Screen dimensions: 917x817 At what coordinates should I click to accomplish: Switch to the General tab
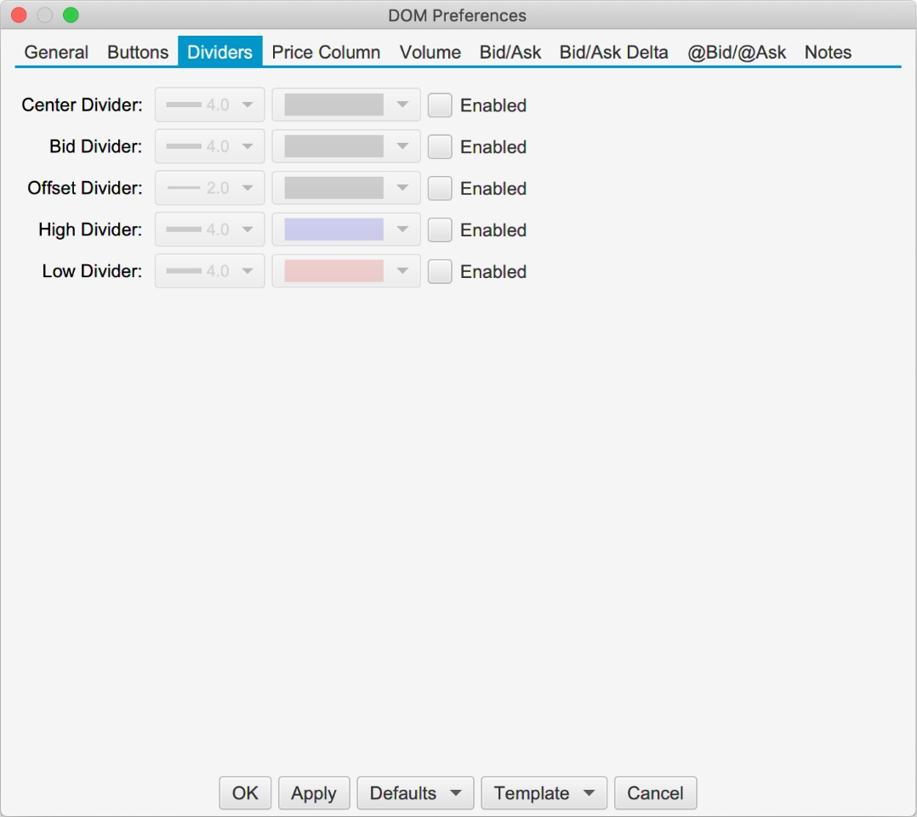pyautogui.click(x=56, y=52)
